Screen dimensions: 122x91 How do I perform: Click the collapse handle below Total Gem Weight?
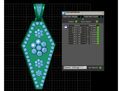point(83,19)
